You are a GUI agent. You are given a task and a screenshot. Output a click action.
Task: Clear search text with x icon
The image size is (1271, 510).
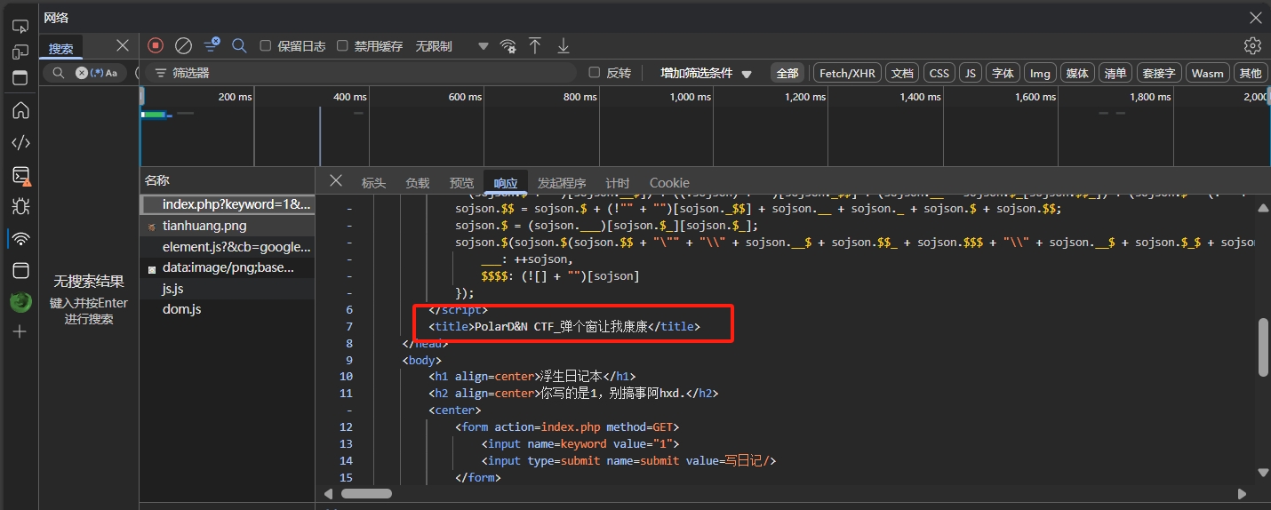pos(82,73)
